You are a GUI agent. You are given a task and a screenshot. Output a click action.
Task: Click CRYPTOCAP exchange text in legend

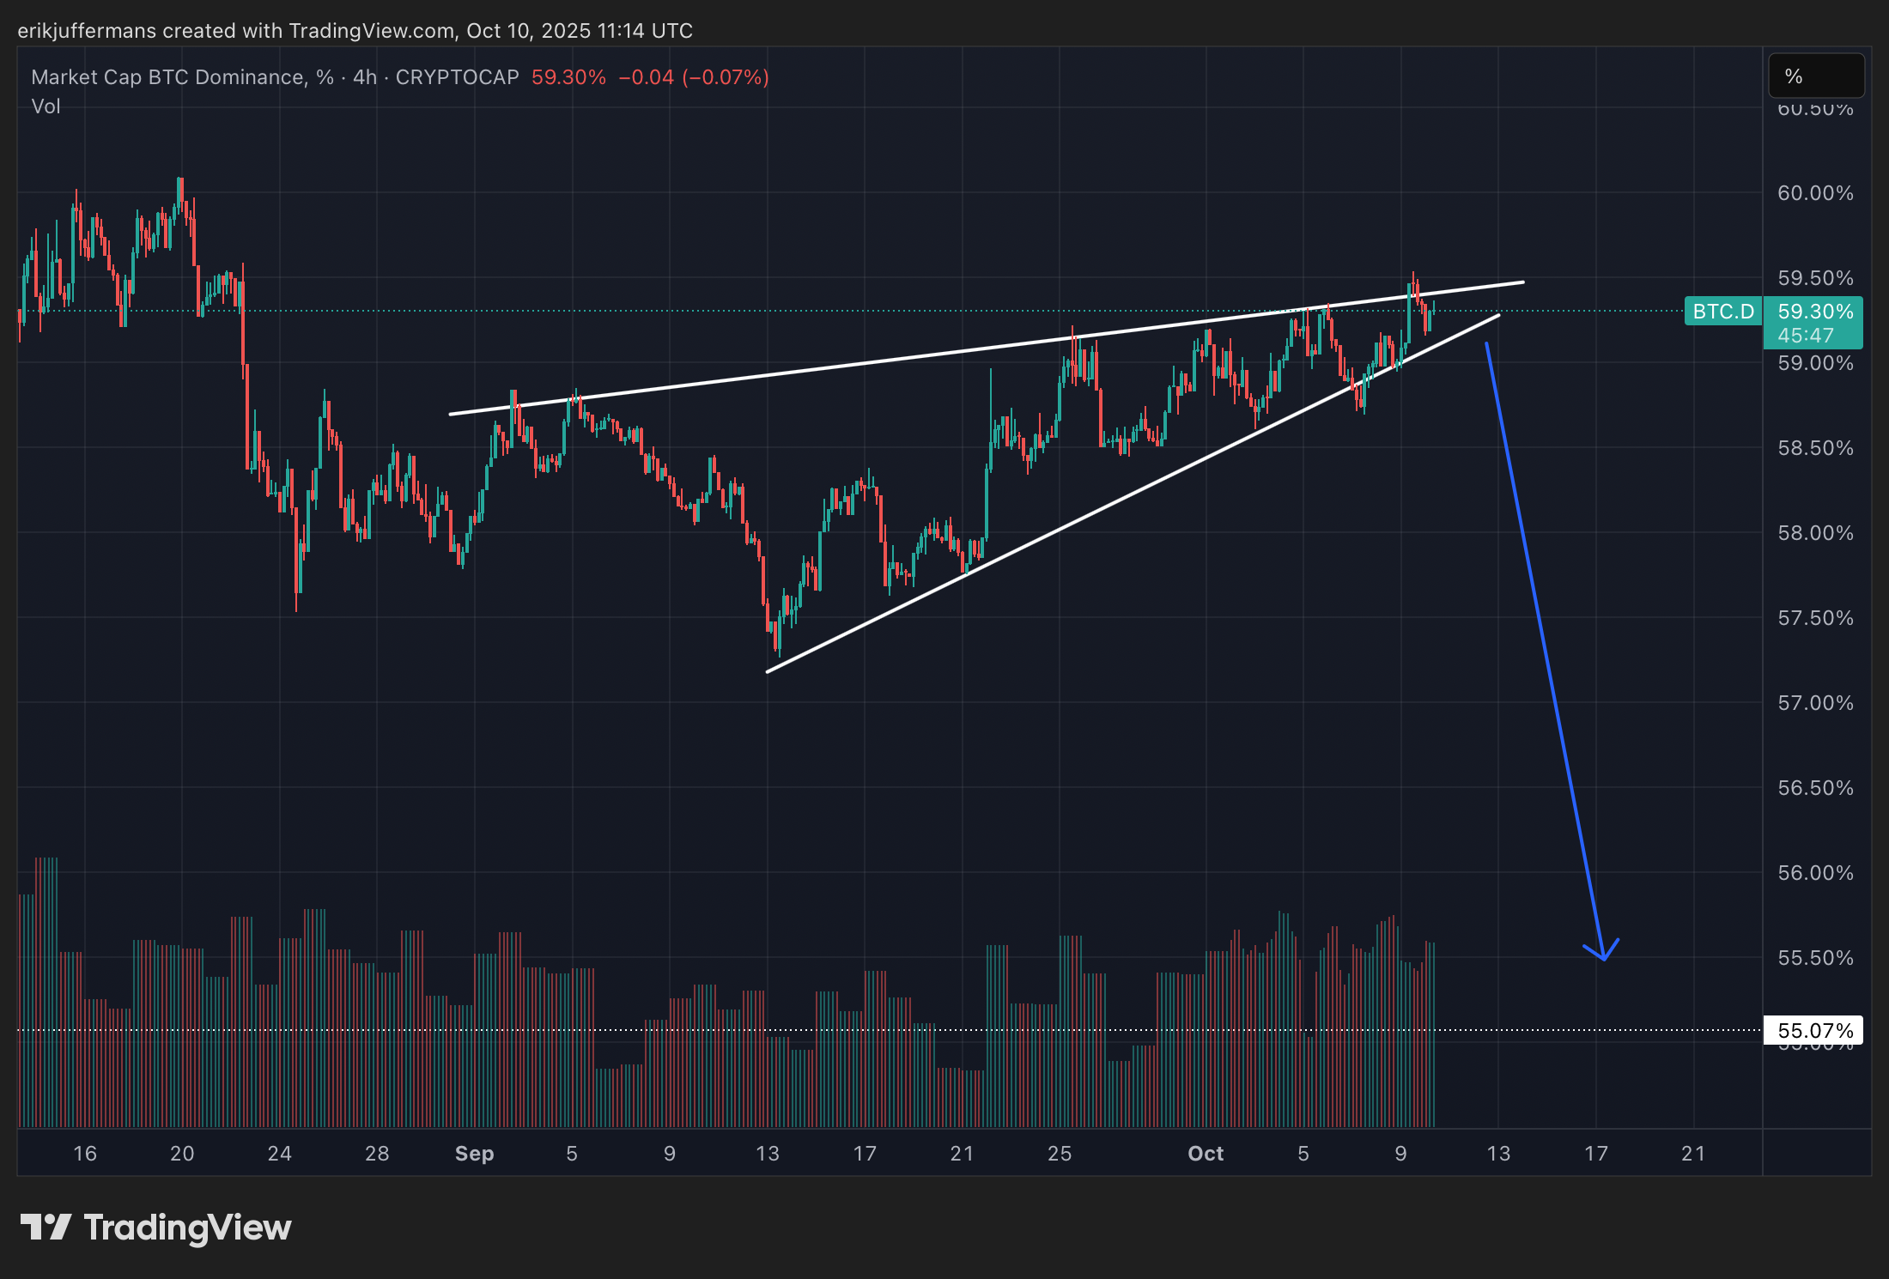457,77
